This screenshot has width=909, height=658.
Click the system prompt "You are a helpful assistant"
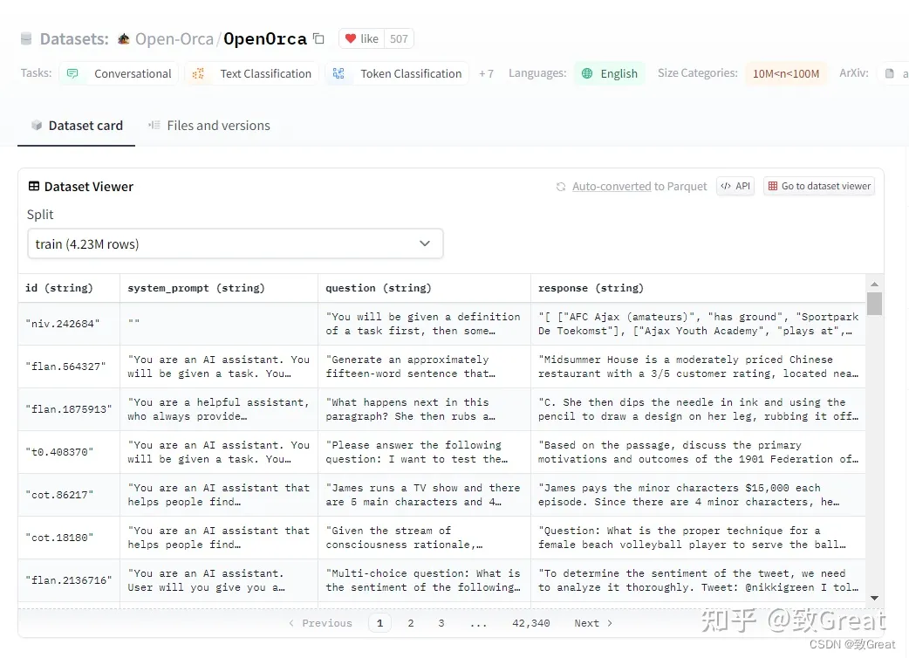[x=219, y=409]
